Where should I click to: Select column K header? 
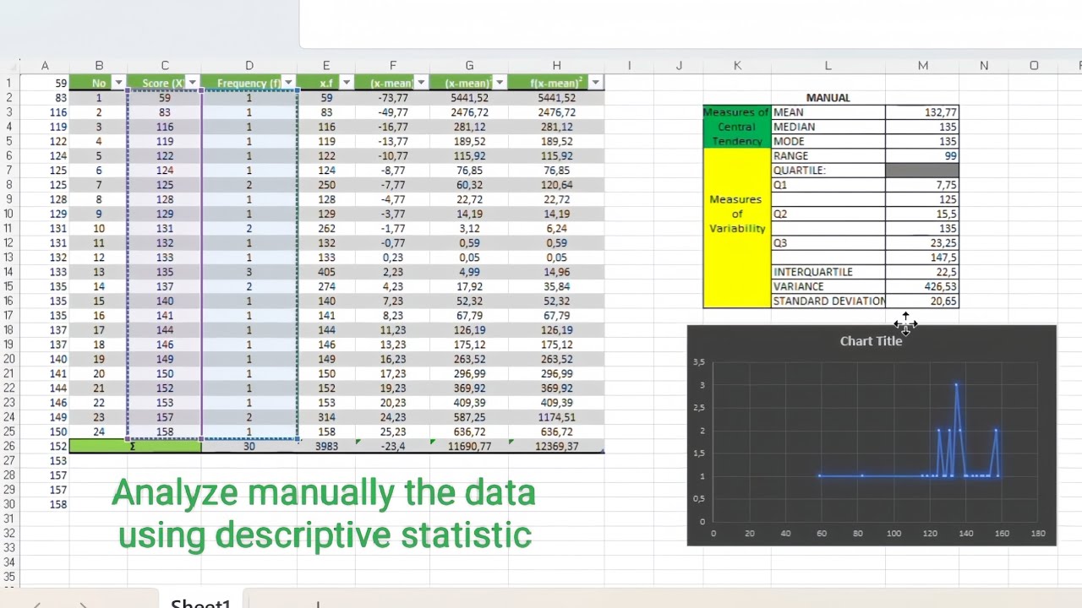pyautogui.click(x=737, y=66)
